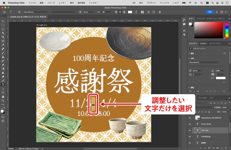
Task: Hide the 10:00-18:00 text layer
Action: [x=190, y=124]
